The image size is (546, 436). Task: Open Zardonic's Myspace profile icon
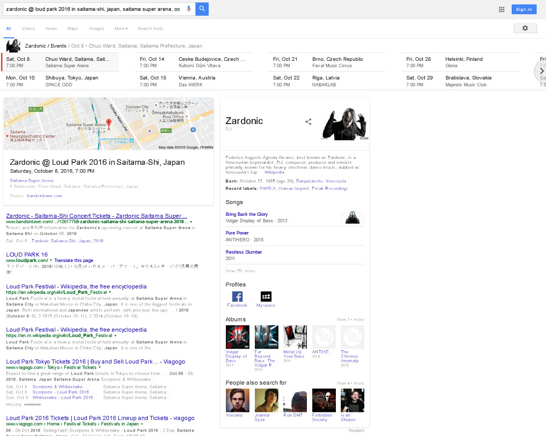(266, 297)
